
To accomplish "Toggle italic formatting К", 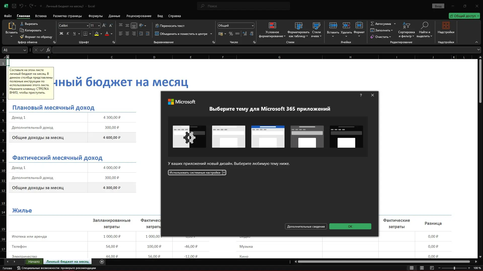I will click(x=68, y=34).
